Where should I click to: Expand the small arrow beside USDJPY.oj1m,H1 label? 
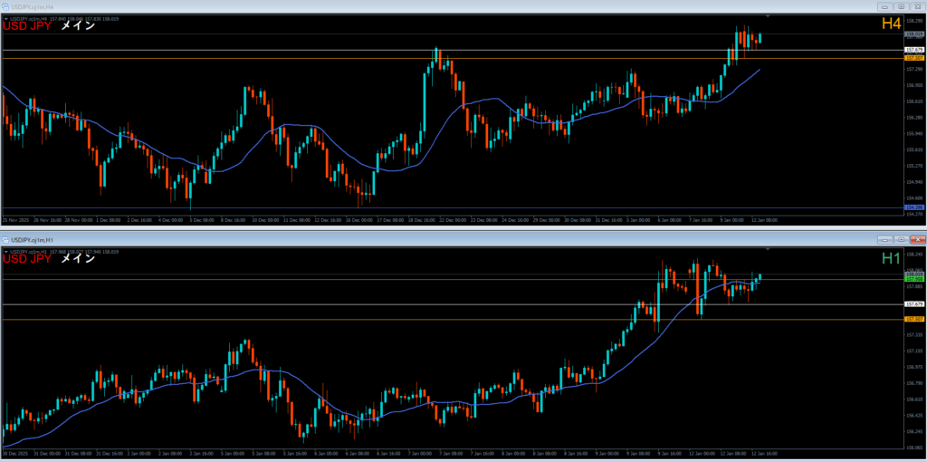[x=5, y=250]
